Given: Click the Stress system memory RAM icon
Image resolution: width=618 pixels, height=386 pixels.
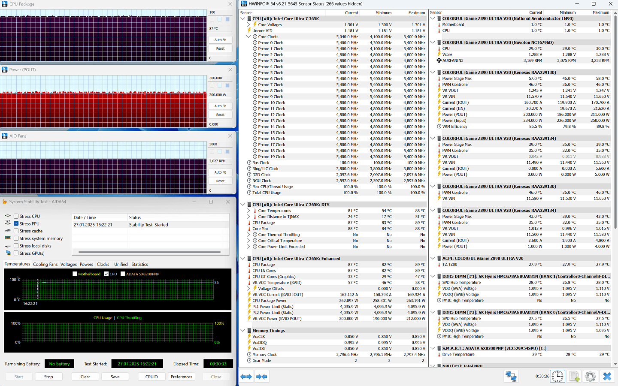Looking at the screenshot, I should click(x=8, y=238).
